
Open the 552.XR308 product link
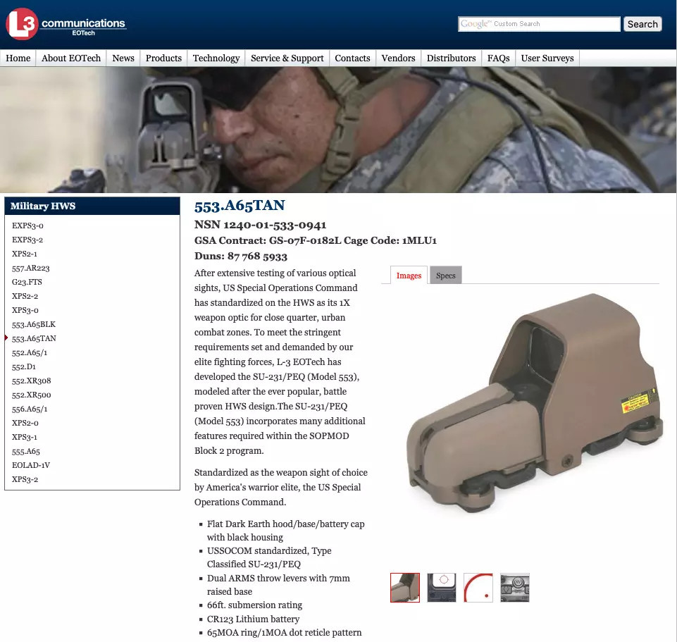pyautogui.click(x=32, y=381)
